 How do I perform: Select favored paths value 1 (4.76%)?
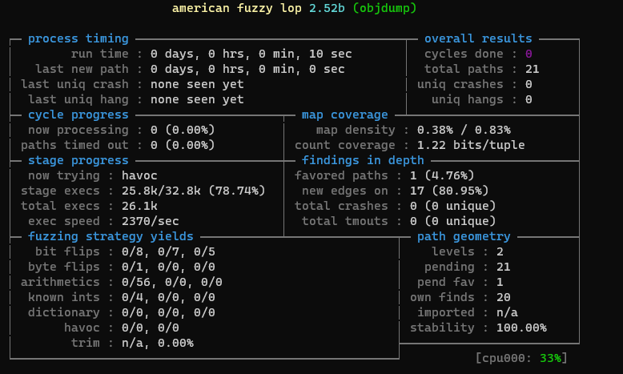tap(442, 175)
